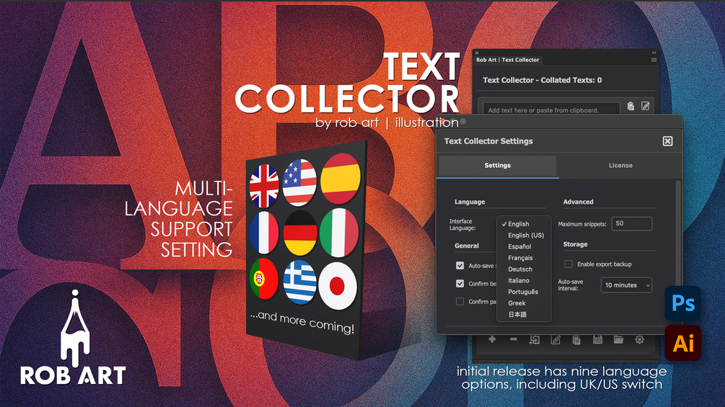
Task: Click the Japanese flag circle
Action: point(338,286)
